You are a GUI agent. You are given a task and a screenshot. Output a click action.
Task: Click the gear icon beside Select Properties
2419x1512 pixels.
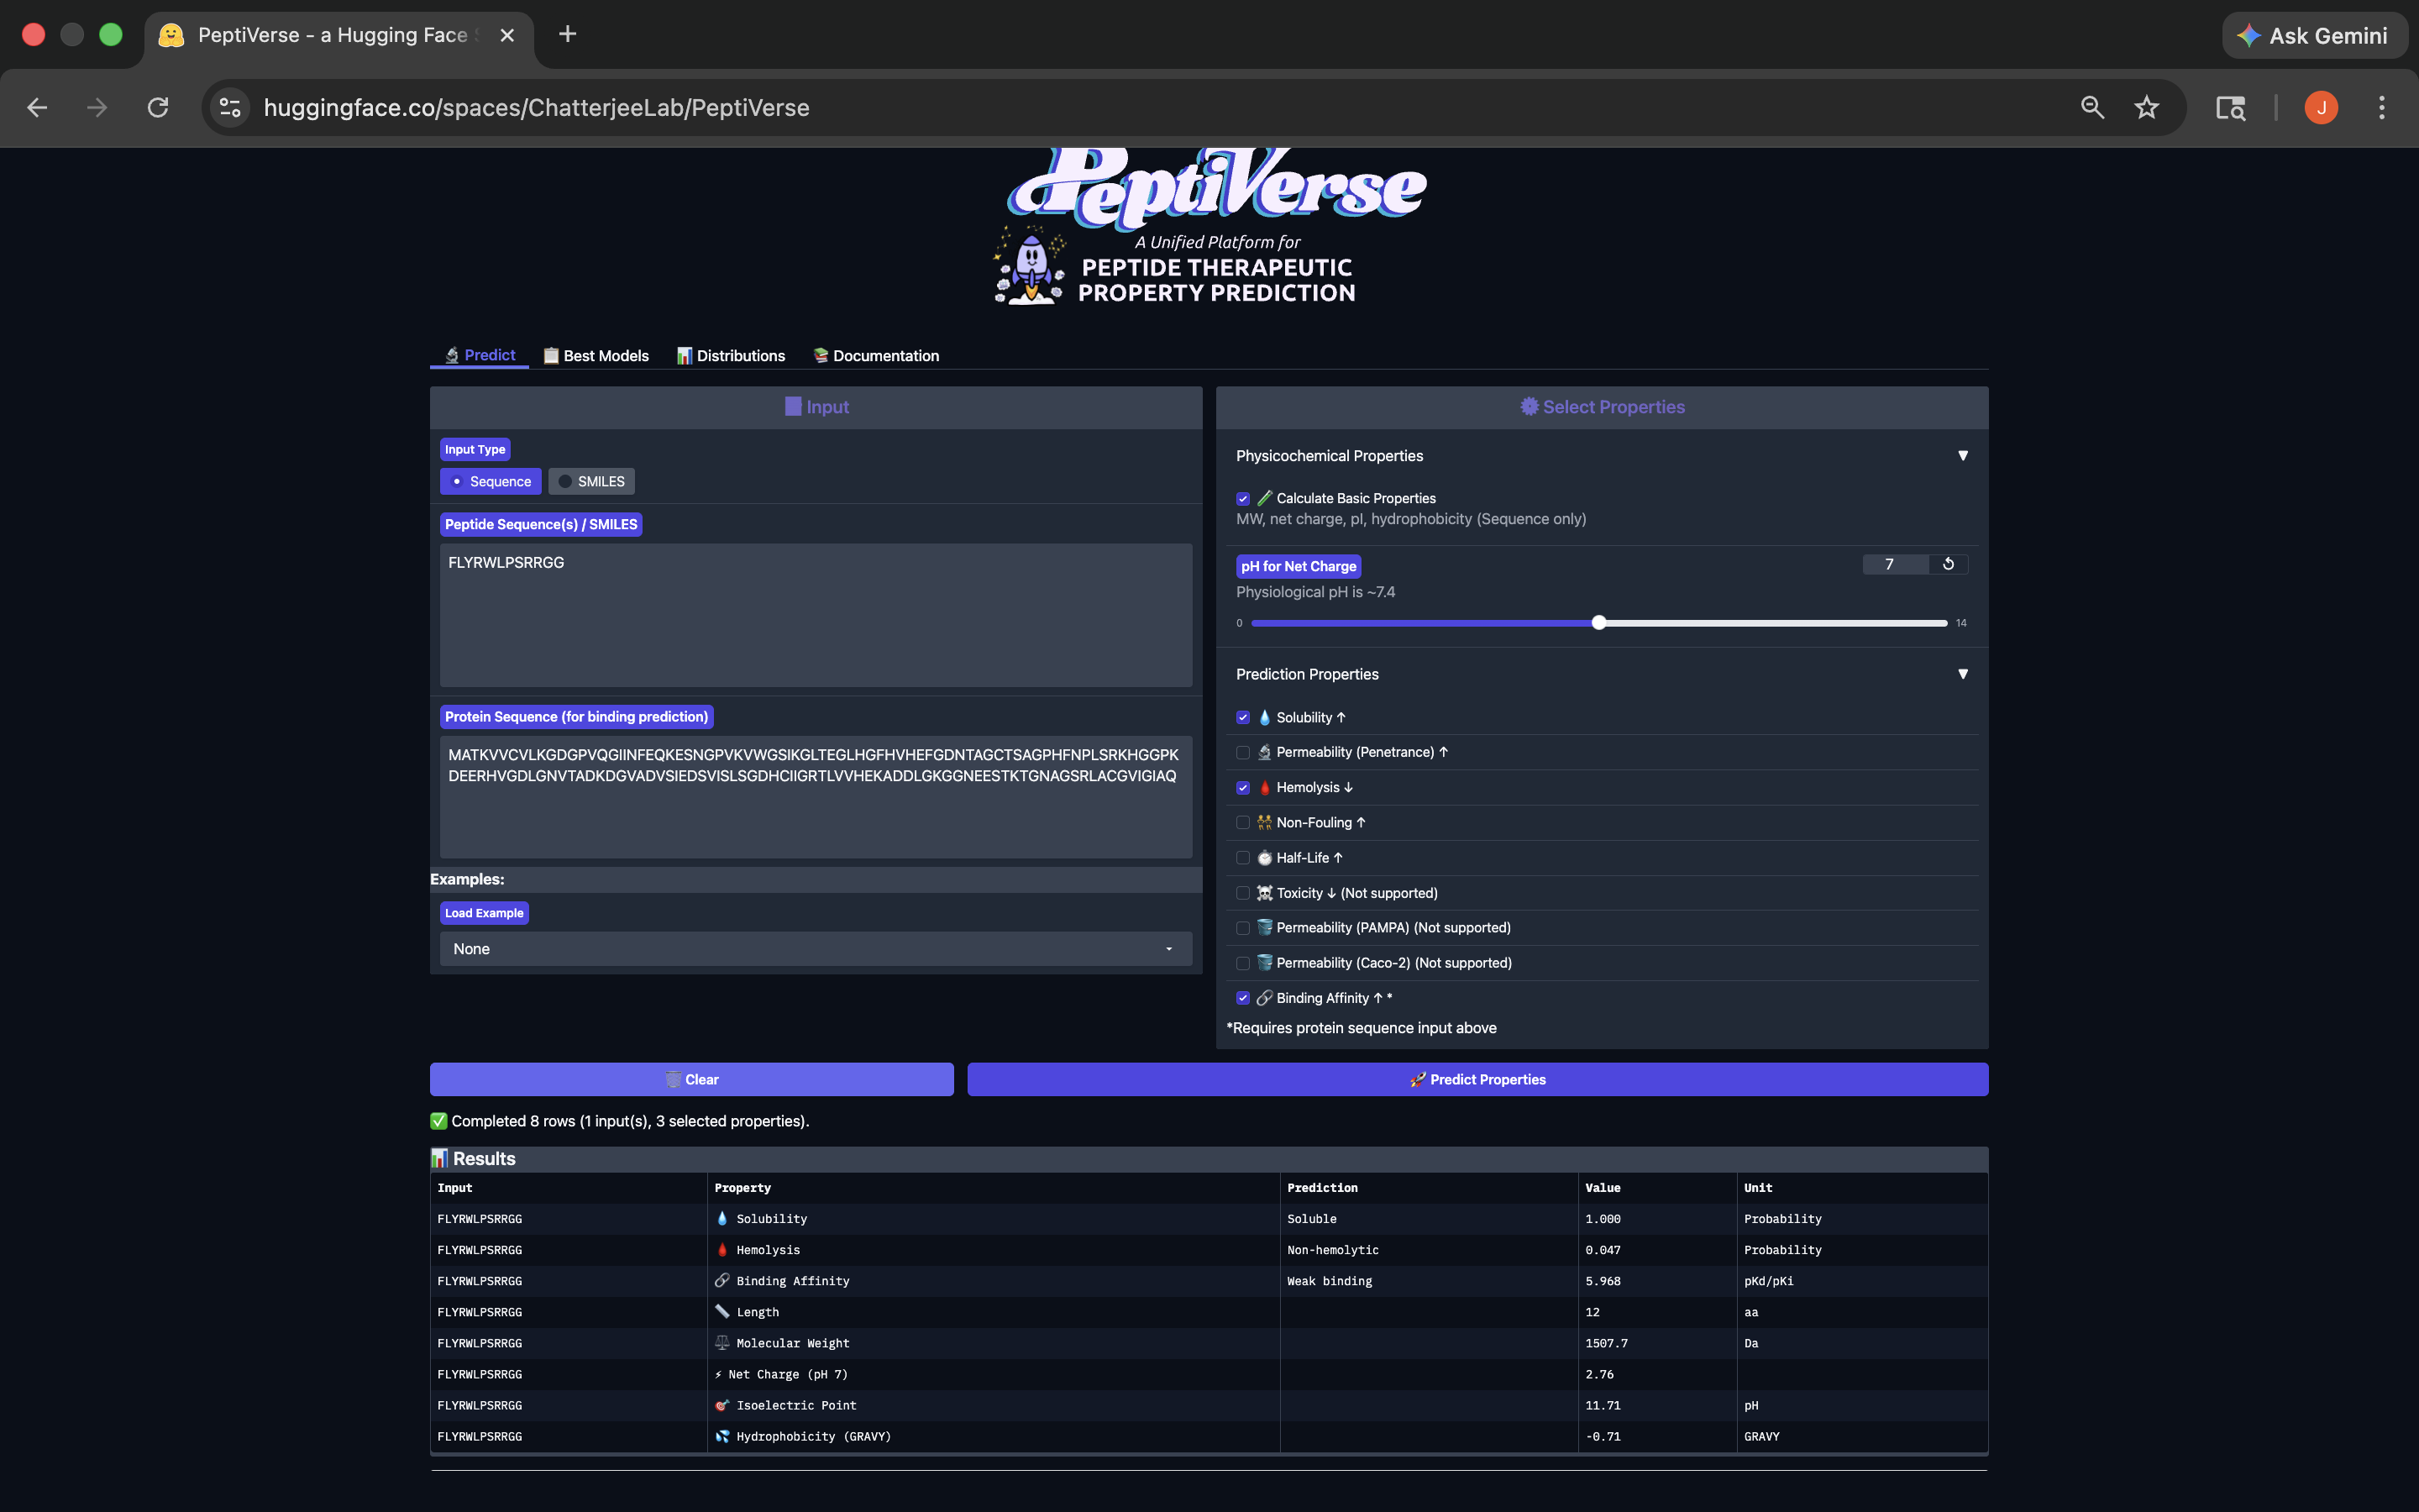[x=1530, y=406]
